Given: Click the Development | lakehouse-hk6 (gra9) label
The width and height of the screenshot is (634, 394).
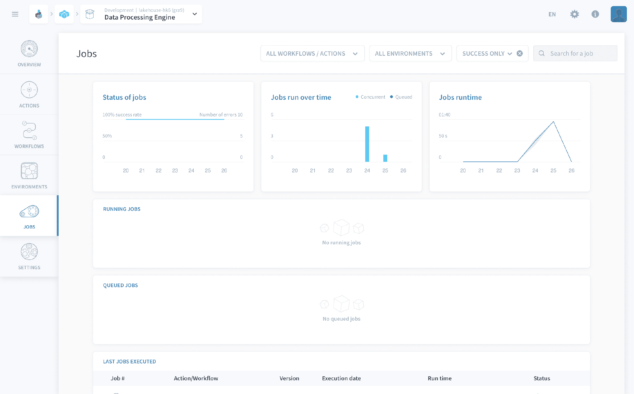Looking at the screenshot, I should [144, 10].
